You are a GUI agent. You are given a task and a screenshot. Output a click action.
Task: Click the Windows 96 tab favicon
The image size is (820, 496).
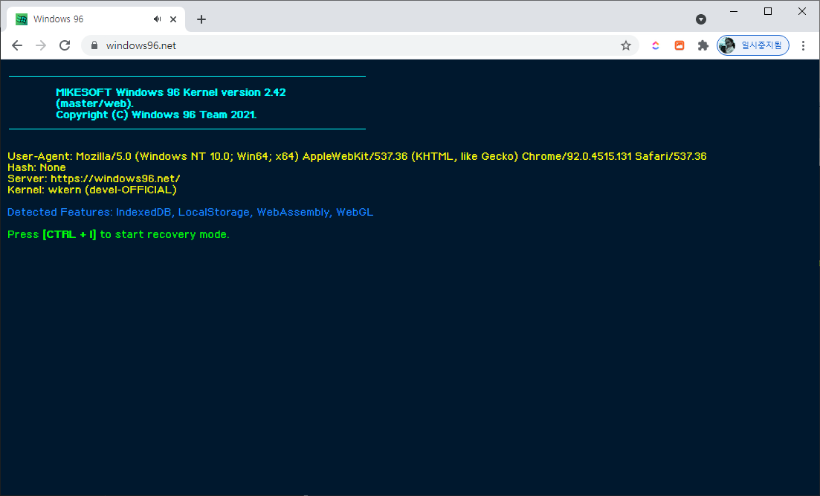(x=22, y=19)
